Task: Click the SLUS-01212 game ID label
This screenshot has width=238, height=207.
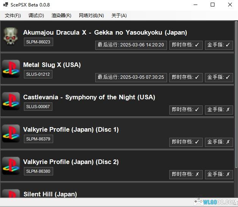Action: [38, 74]
